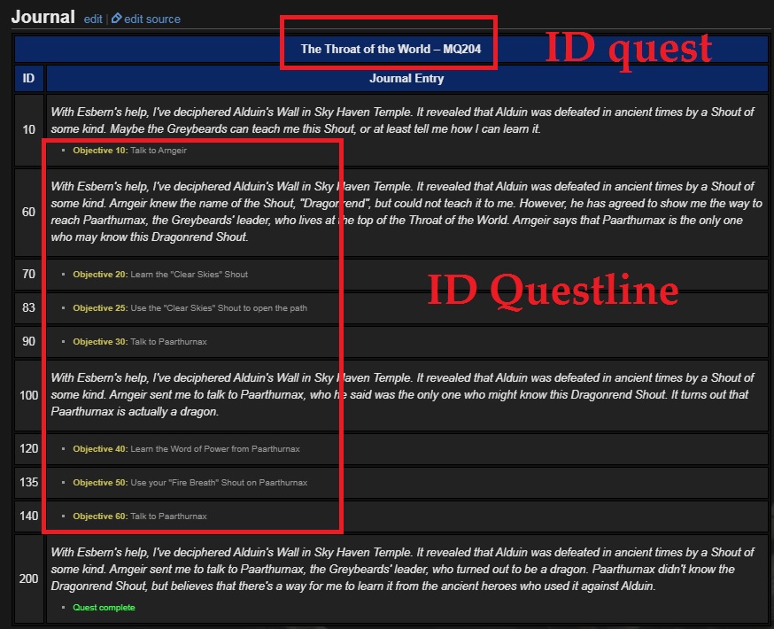Select stage ID 83 cell
The image size is (774, 629).
28,307
